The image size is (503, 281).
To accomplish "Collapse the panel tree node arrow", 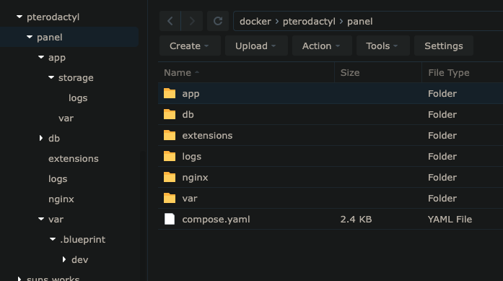I will coord(30,37).
